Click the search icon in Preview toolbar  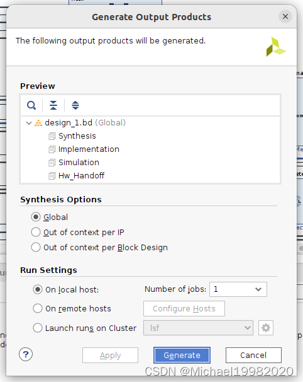point(31,105)
